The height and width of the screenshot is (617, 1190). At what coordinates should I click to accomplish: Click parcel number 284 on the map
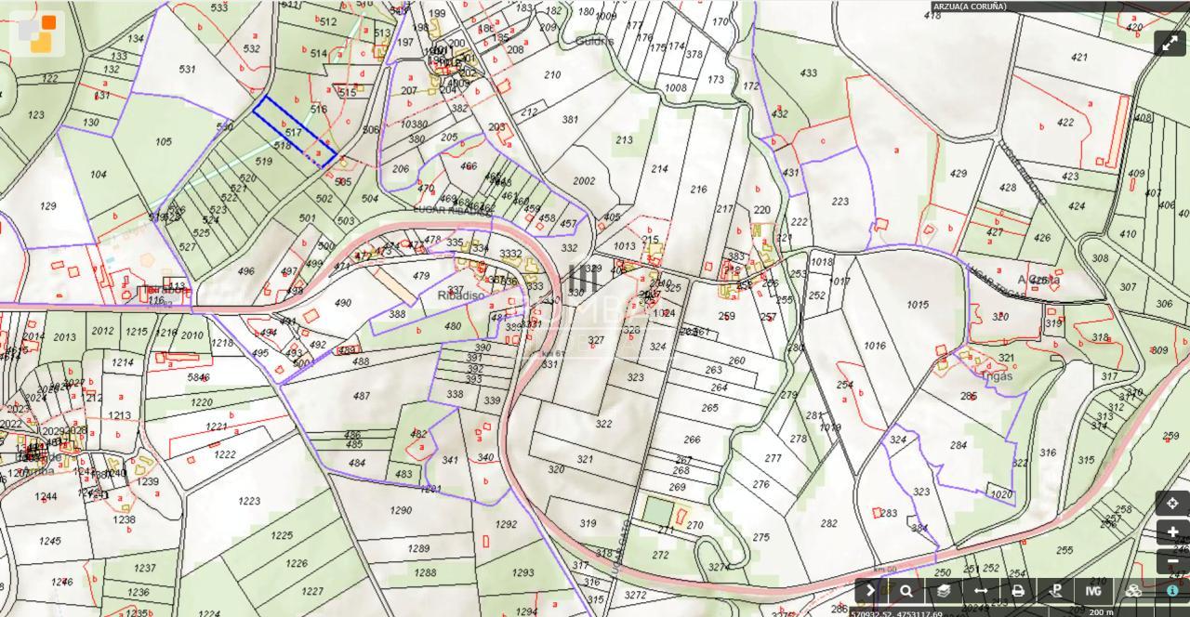(x=959, y=445)
